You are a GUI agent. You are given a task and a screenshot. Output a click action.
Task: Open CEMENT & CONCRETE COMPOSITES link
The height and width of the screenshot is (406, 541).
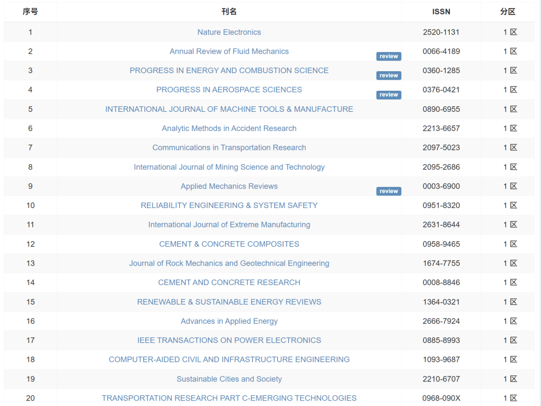229,244
